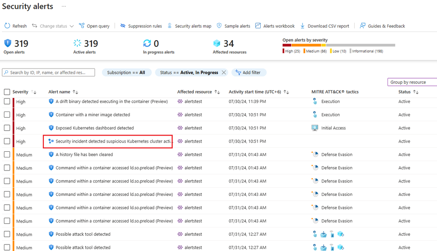Toggle the select-all checkbox in header
437x251 pixels.
(7, 92)
